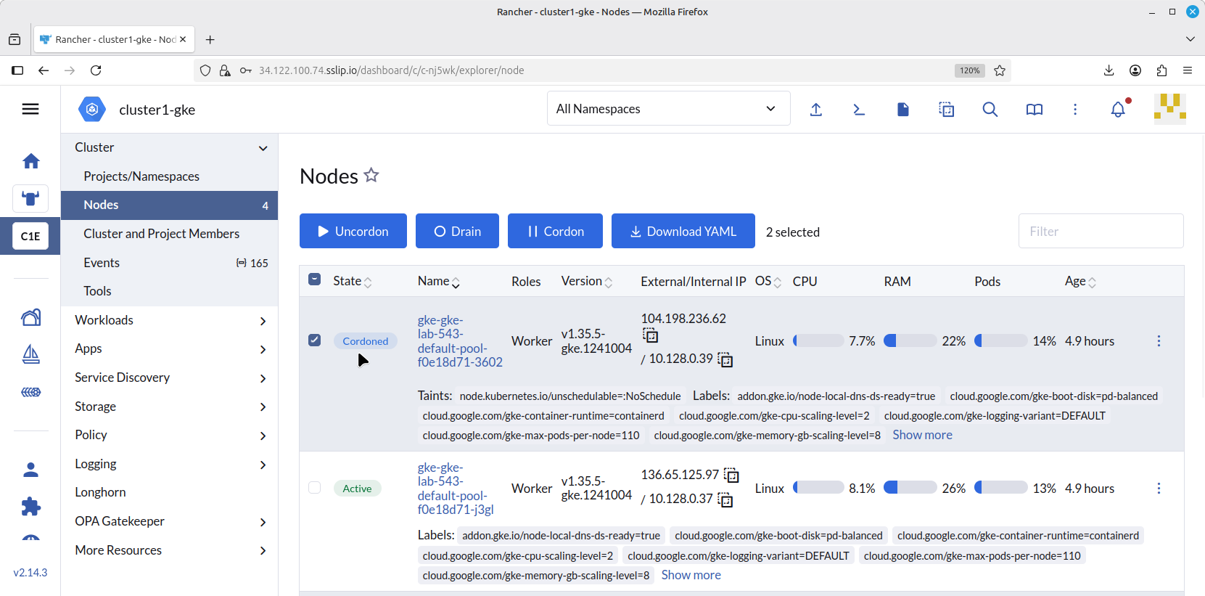Click the 22% RAM usage bar
The height and width of the screenshot is (596, 1205).
910,341
